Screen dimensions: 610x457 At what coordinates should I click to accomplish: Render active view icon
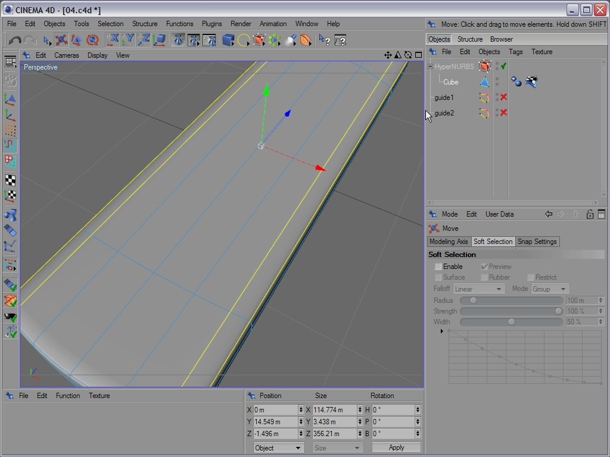click(x=178, y=40)
